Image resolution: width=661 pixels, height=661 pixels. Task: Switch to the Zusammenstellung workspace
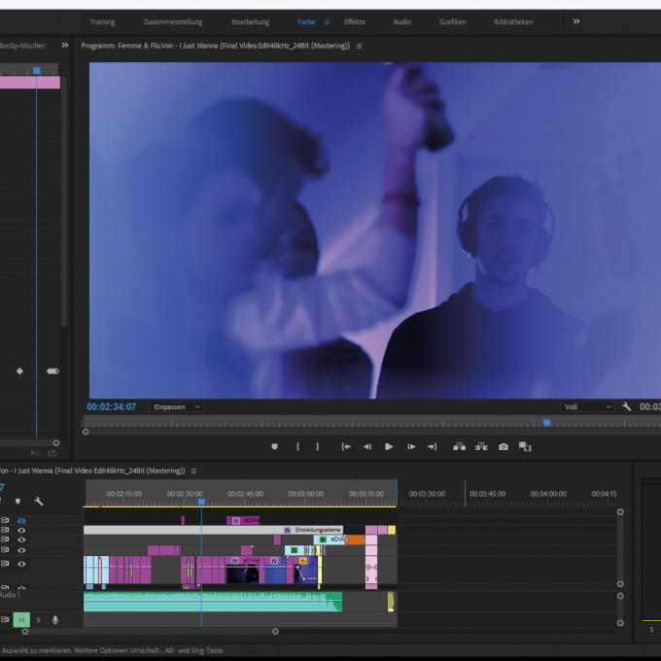tap(173, 22)
